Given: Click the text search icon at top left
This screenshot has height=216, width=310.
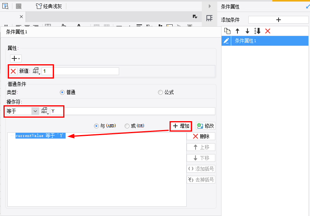Looking at the screenshot, I should tap(5, 6).
